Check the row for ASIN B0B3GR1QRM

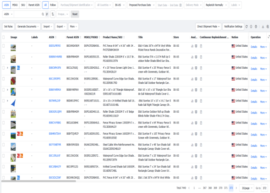3,112
